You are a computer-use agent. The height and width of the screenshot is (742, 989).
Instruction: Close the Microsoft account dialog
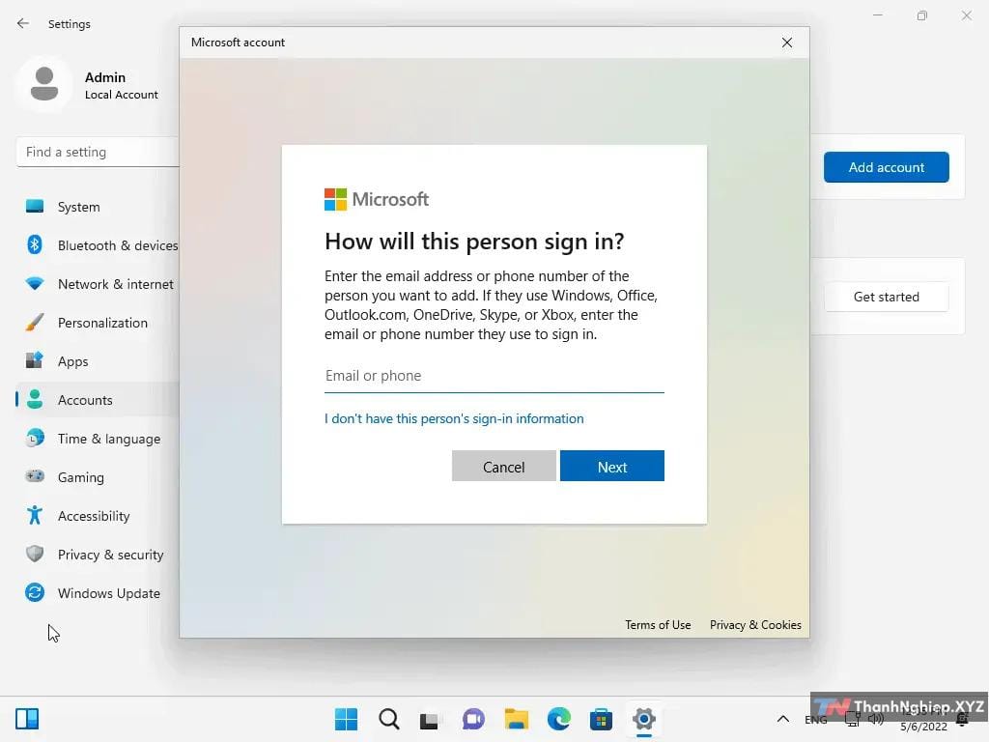point(786,43)
